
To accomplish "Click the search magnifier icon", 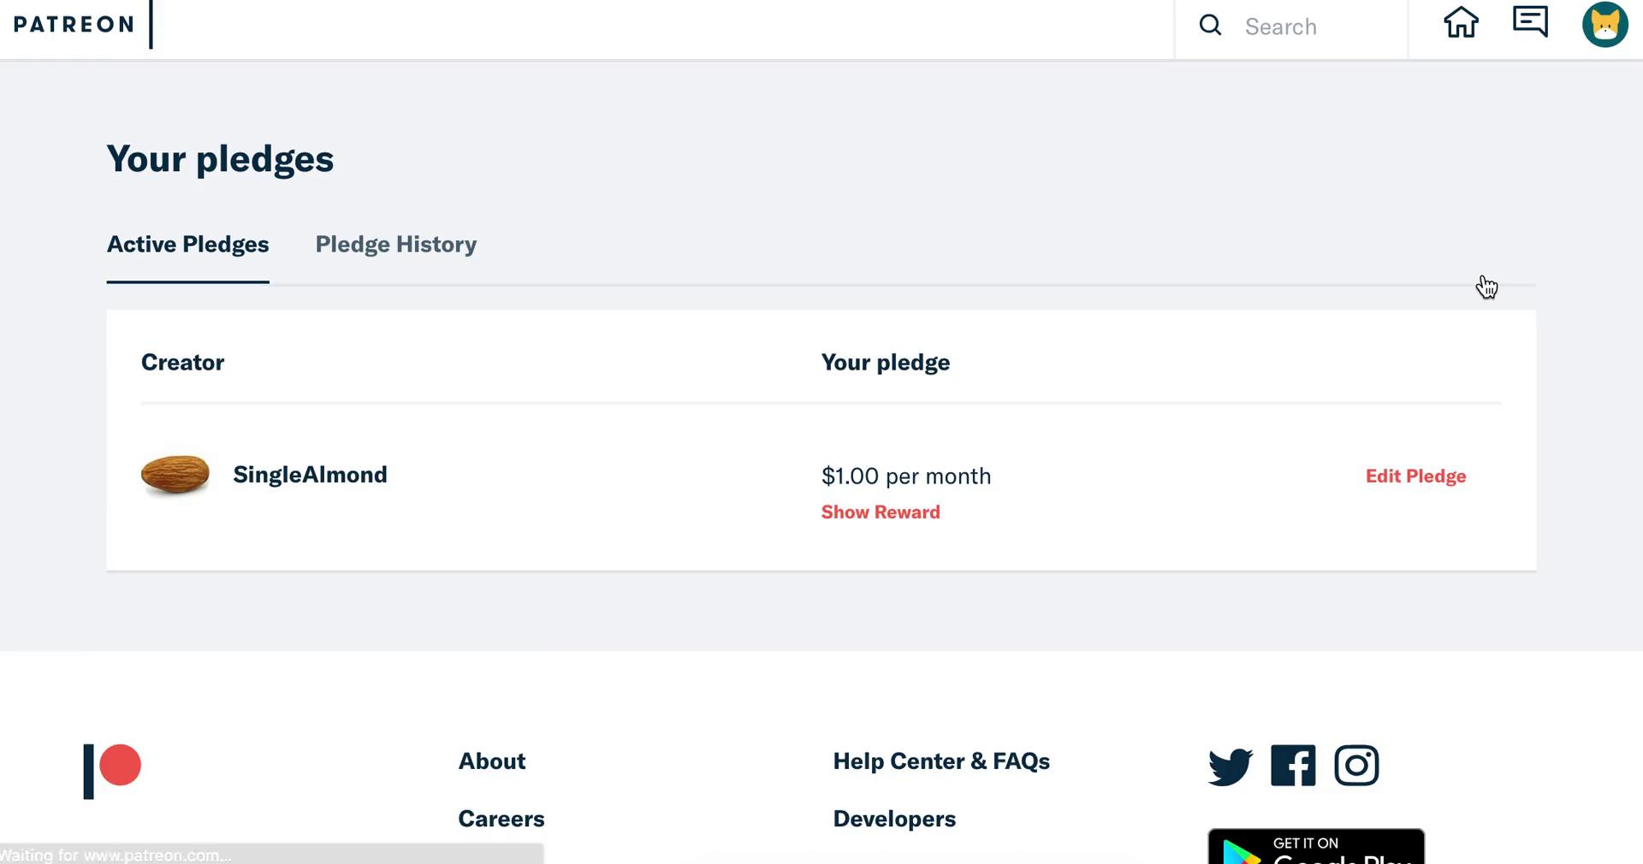I will tap(1210, 26).
